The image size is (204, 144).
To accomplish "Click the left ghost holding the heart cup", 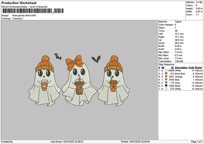I will [x=45, y=80].
